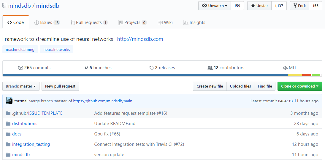Open the Branch: master dropdown
Image resolution: width=325 pixels, height=160 pixels.
pyautogui.click(x=21, y=86)
